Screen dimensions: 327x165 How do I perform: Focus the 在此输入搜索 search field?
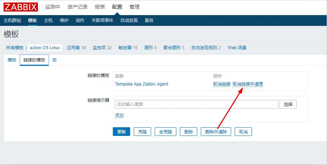pos(196,104)
